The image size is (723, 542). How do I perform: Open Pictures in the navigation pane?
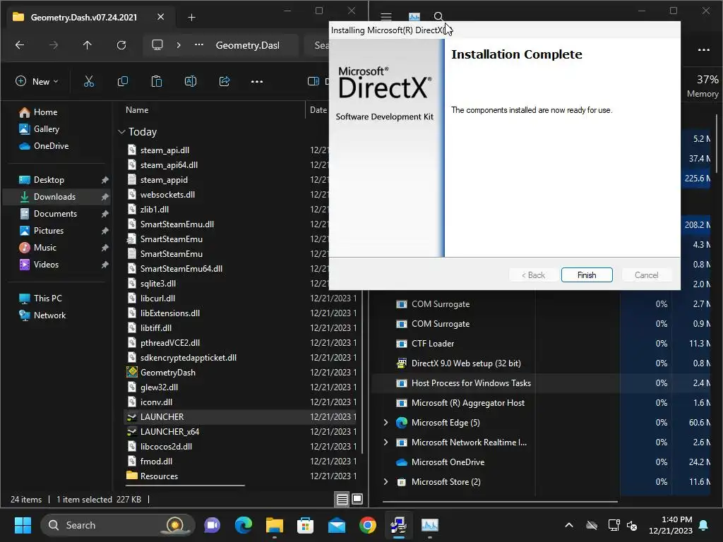(x=49, y=231)
